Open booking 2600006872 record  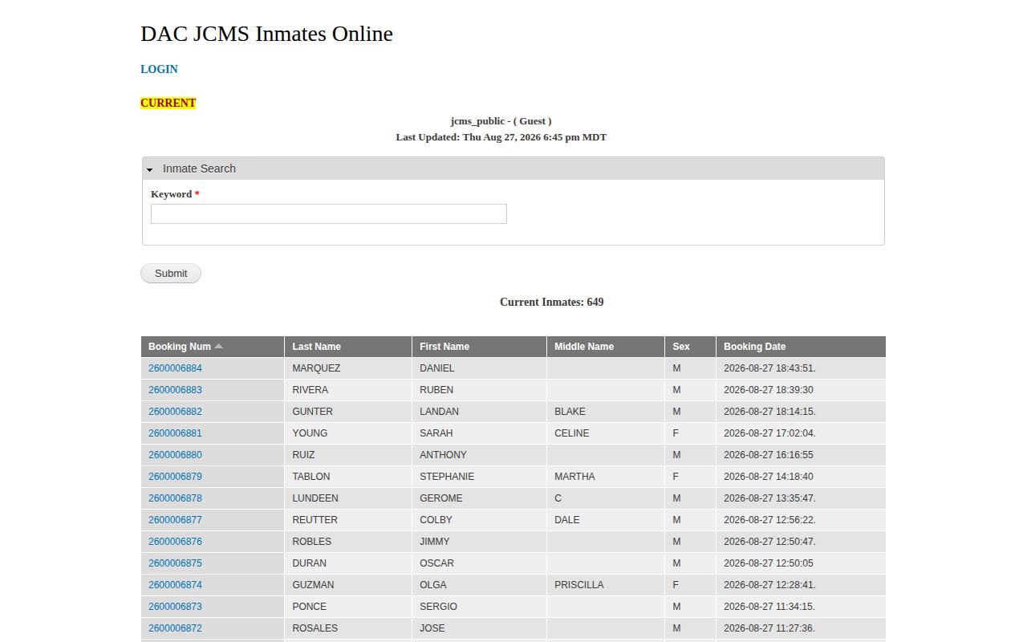(x=175, y=628)
